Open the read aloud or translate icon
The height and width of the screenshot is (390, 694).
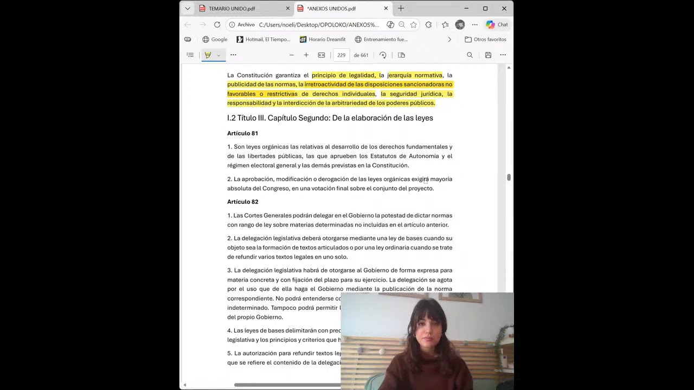390,24
